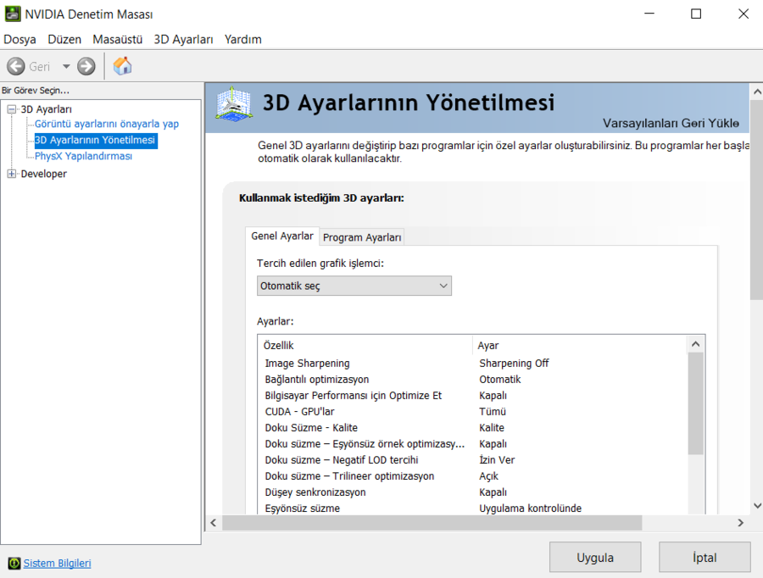
Task: Switch to the Program Ayarları tab
Action: [x=362, y=237]
